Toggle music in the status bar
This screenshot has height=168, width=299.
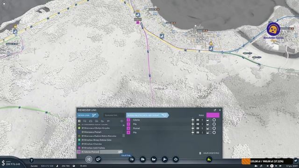pos(261,166)
